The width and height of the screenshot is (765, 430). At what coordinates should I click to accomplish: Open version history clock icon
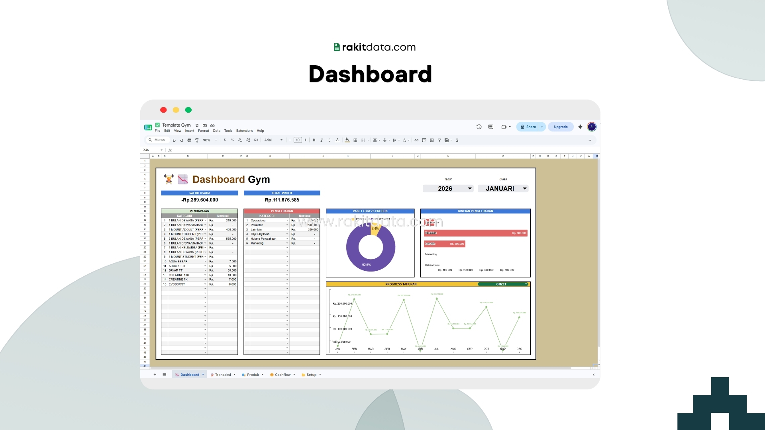(x=479, y=127)
